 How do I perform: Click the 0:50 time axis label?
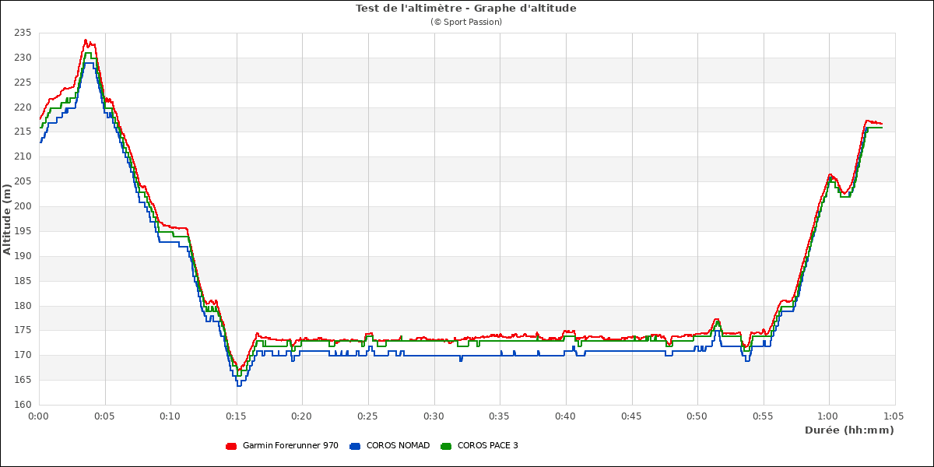click(697, 416)
